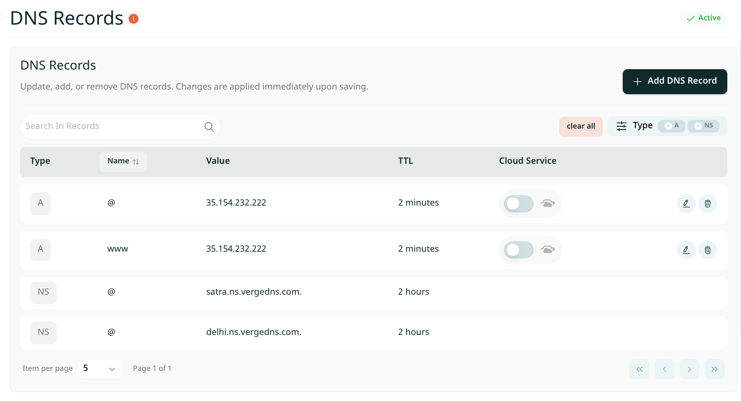The height and width of the screenshot is (401, 741).
Task: Jump to the last page of records
Action: [714, 369]
